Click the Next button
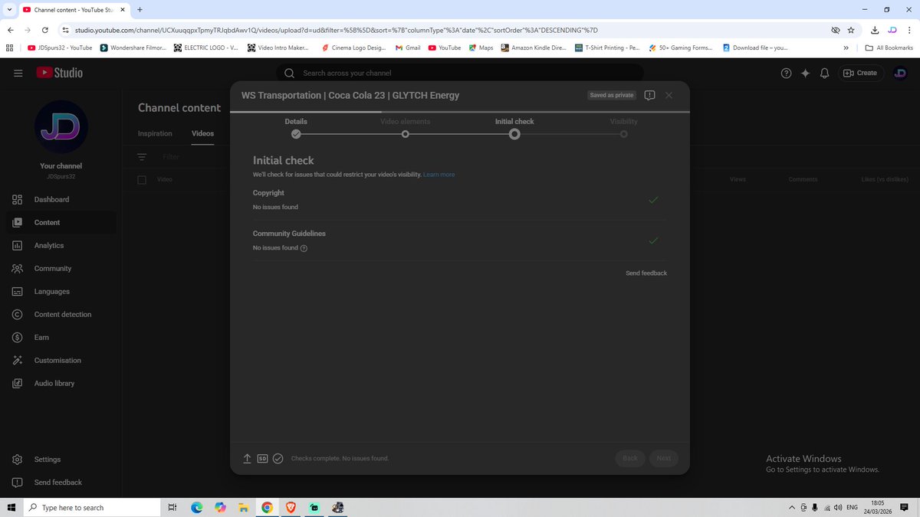 click(x=664, y=458)
